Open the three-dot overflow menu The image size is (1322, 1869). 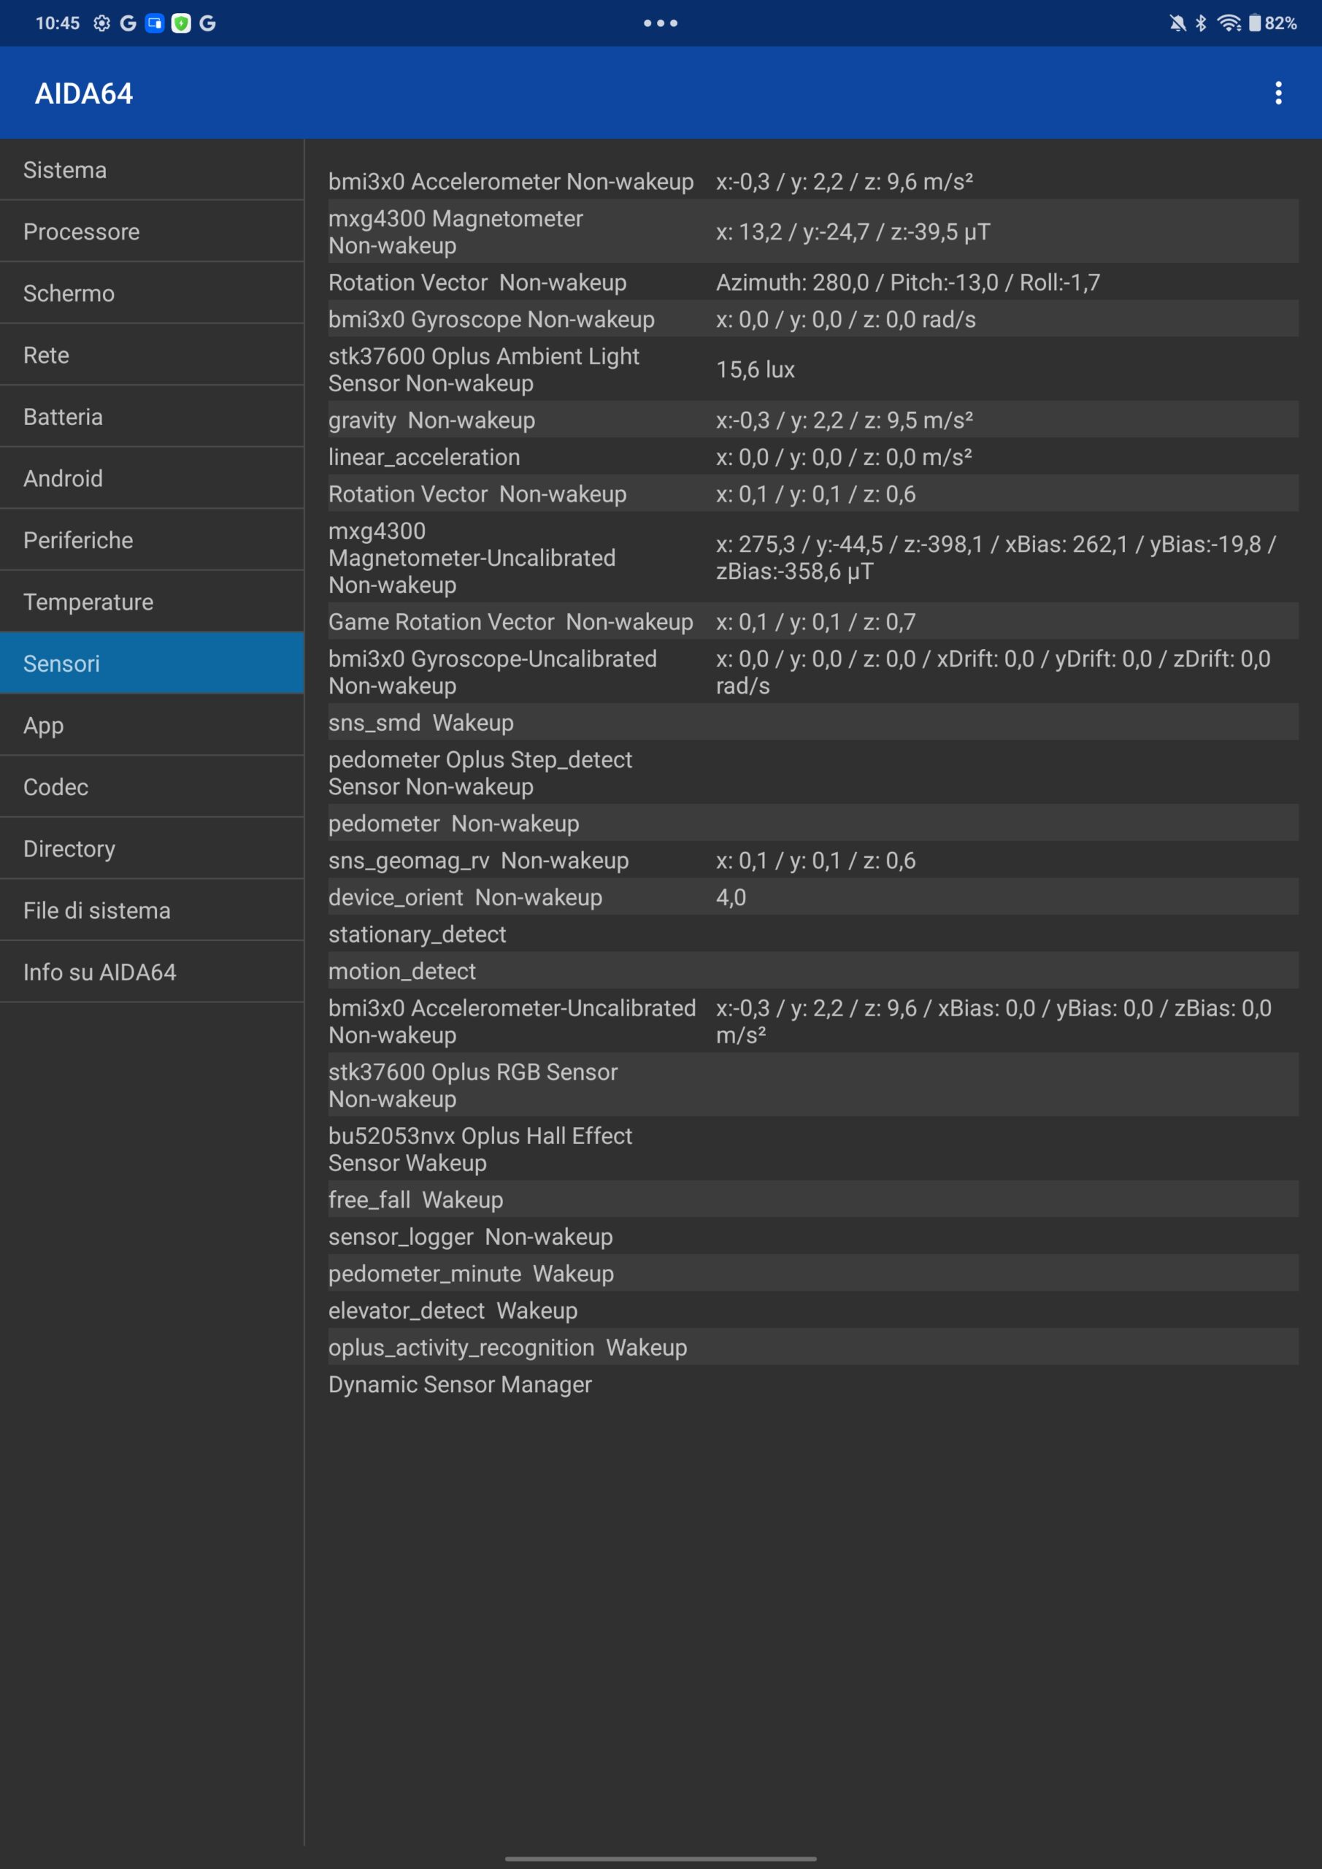pos(1278,93)
